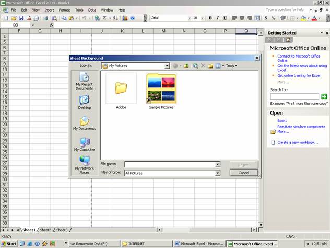The height and width of the screenshot is (248, 330).
Task: Click Up One Level icon in dialog
Action: [186, 66]
